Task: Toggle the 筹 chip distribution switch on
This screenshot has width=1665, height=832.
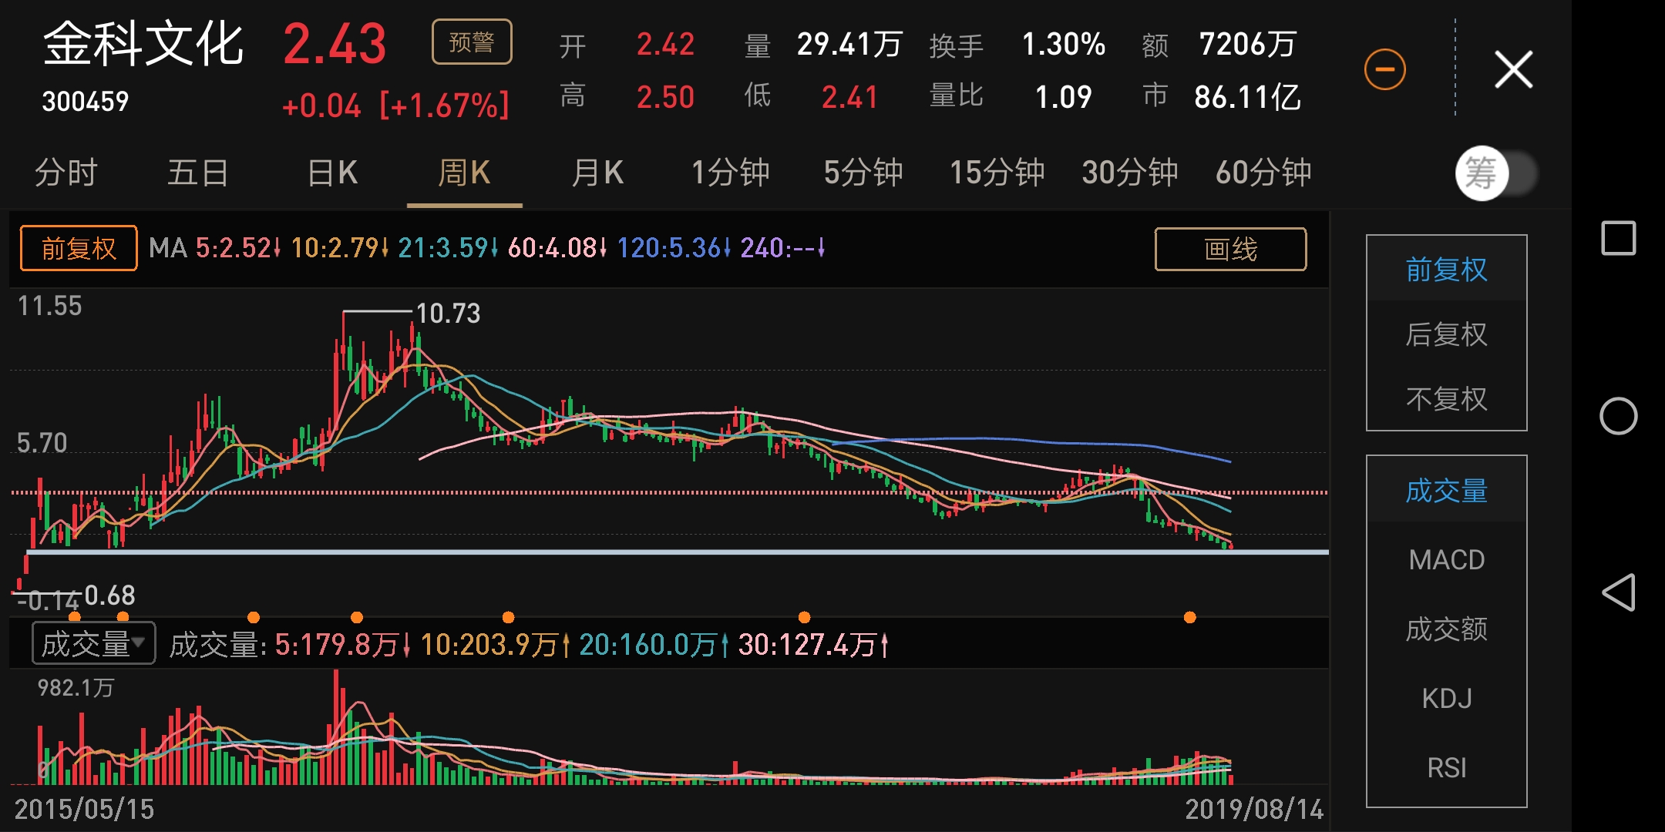Action: point(1499,173)
